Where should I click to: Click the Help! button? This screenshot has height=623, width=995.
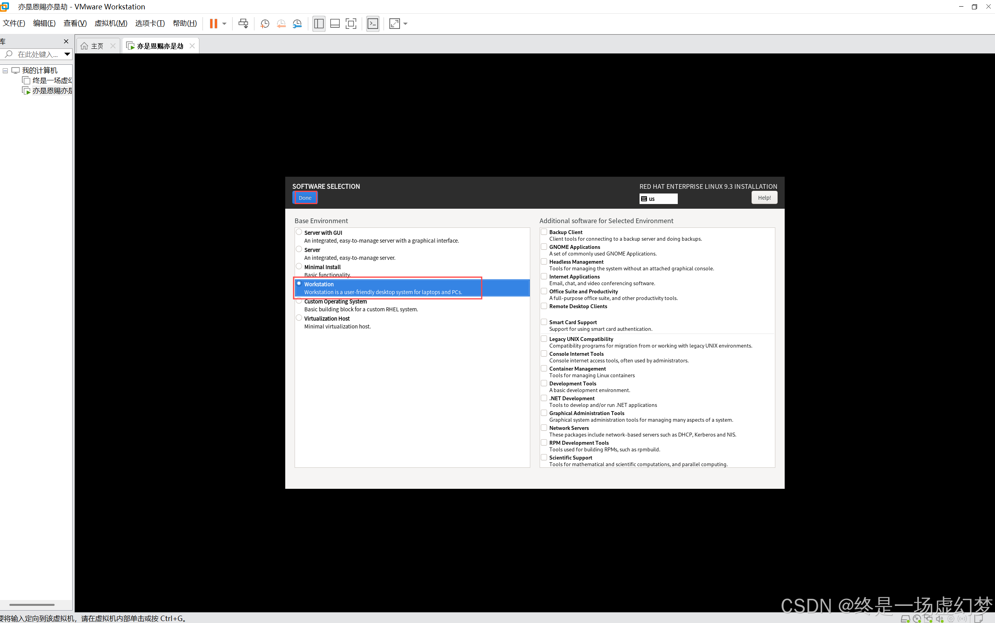764,198
